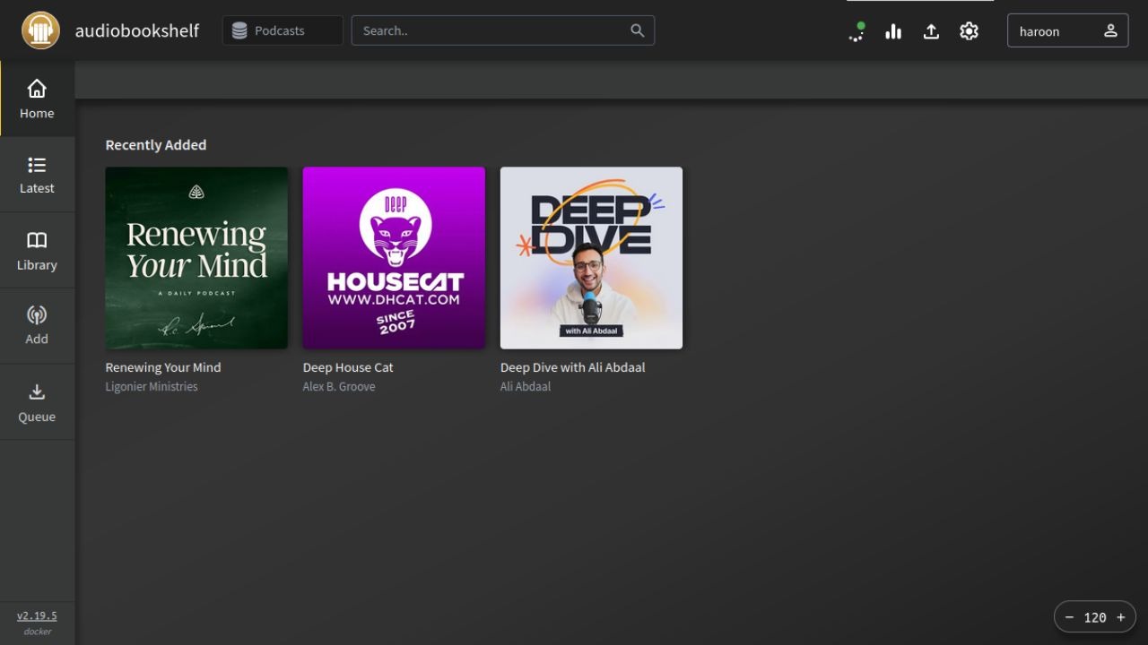
Task: Click the Alex B. Groove author text
Action: pyautogui.click(x=339, y=387)
